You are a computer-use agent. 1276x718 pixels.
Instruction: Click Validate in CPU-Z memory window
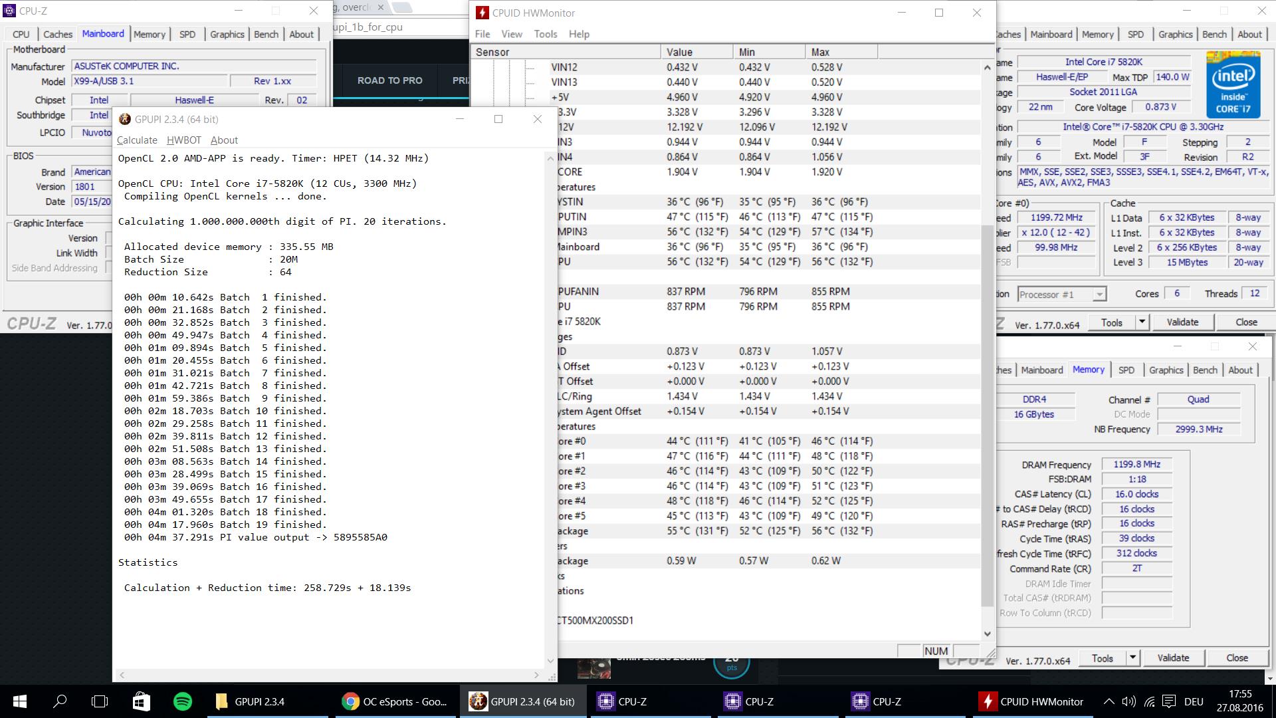(1174, 658)
